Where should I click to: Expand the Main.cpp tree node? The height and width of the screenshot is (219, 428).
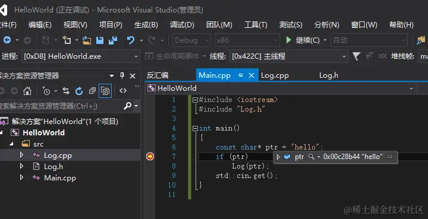(21, 177)
